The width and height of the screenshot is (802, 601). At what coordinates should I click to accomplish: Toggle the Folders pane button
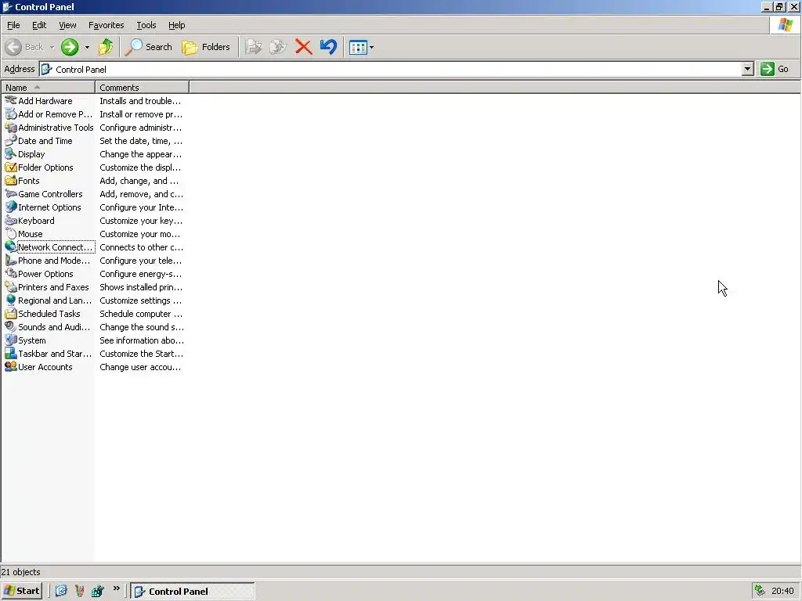pyautogui.click(x=207, y=47)
